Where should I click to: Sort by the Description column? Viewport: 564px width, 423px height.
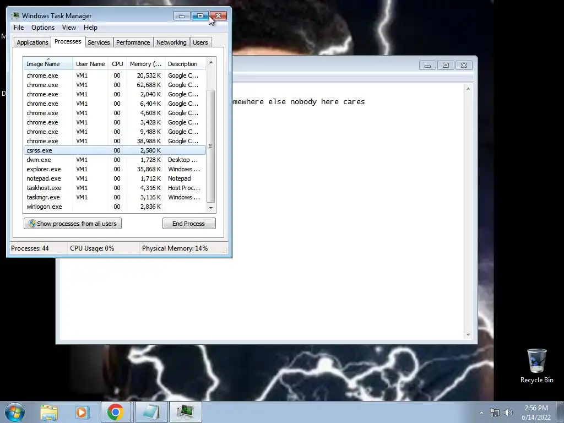[x=185, y=64]
